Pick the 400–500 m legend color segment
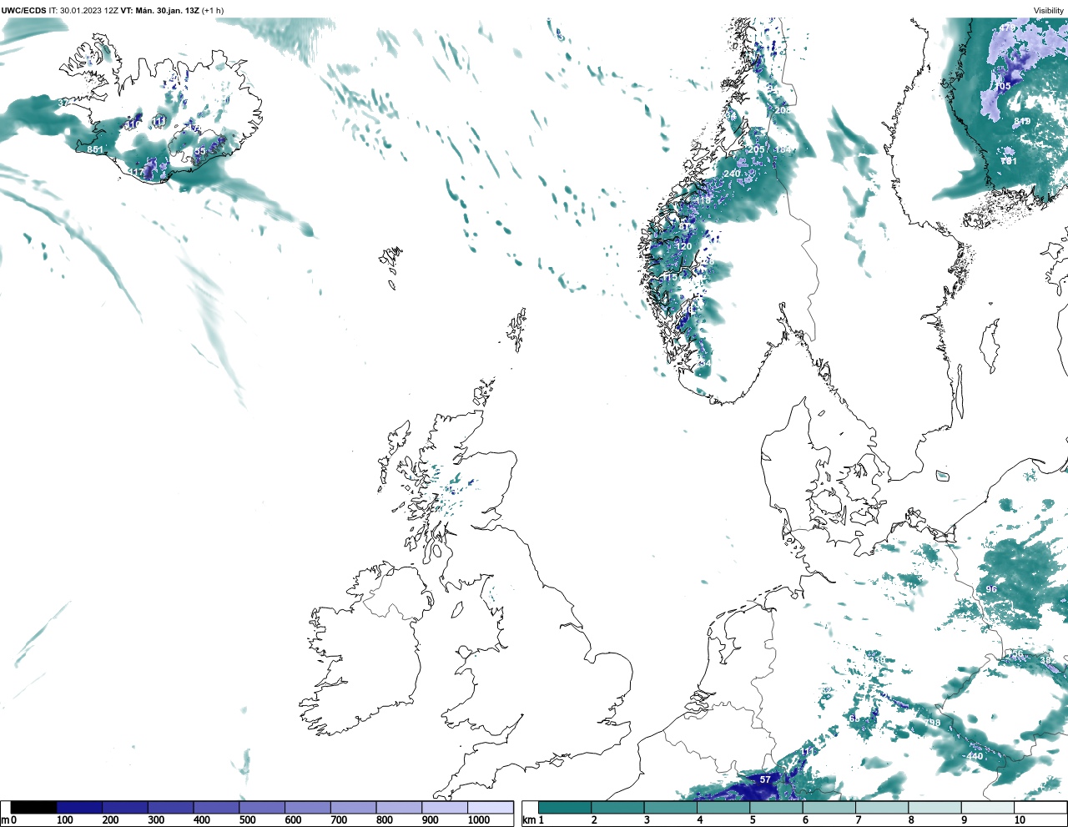Viewport: 1068px width, 827px height. 216,807
